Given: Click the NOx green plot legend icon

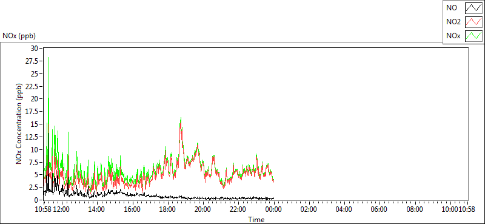Looking at the screenshot, I should pos(474,36).
